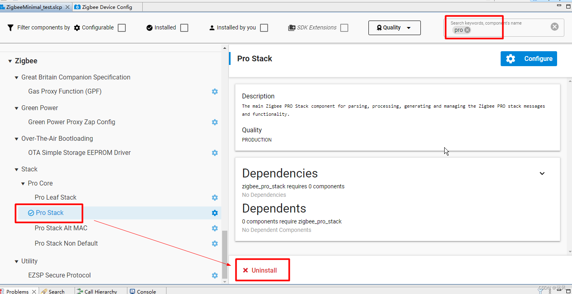
Task: Open the Quality filter dropdown
Action: pos(394,27)
